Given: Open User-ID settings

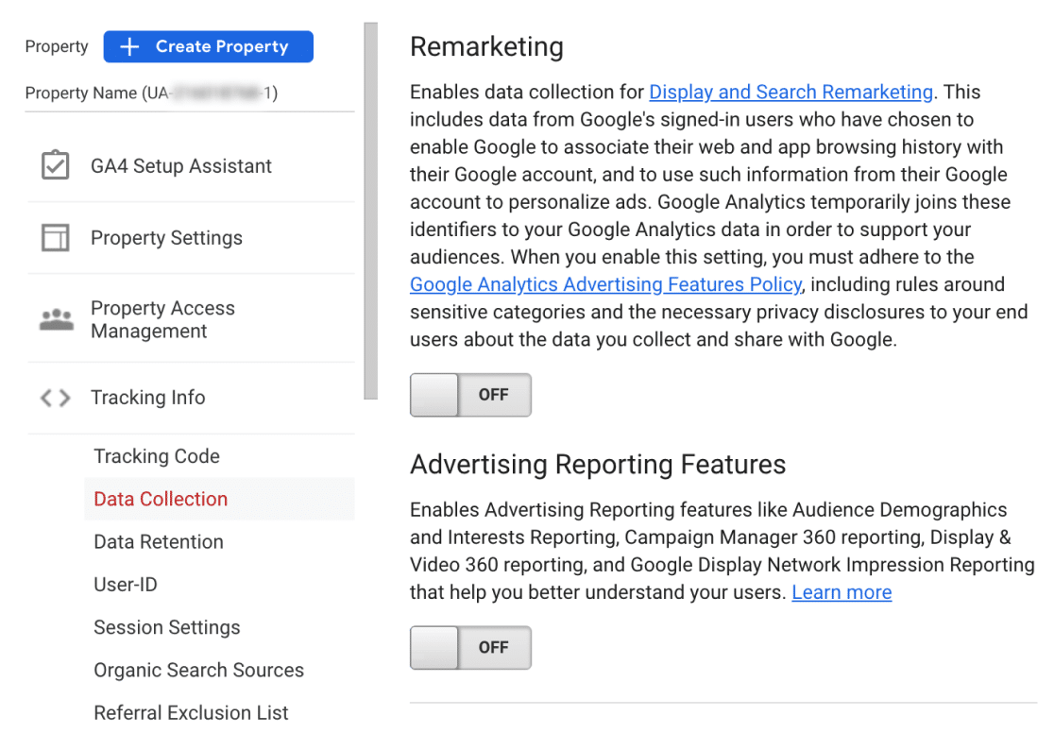Looking at the screenshot, I should click(x=126, y=585).
